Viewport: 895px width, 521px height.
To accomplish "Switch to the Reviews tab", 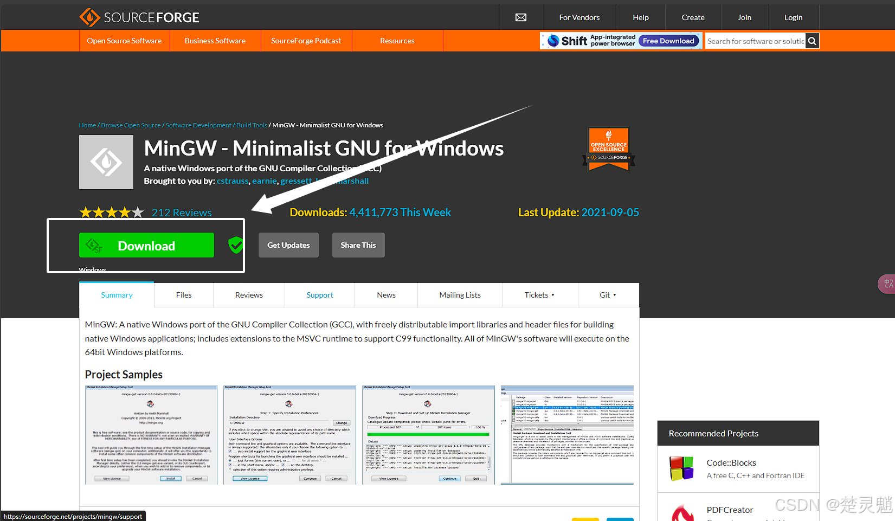I will click(x=249, y=295).
